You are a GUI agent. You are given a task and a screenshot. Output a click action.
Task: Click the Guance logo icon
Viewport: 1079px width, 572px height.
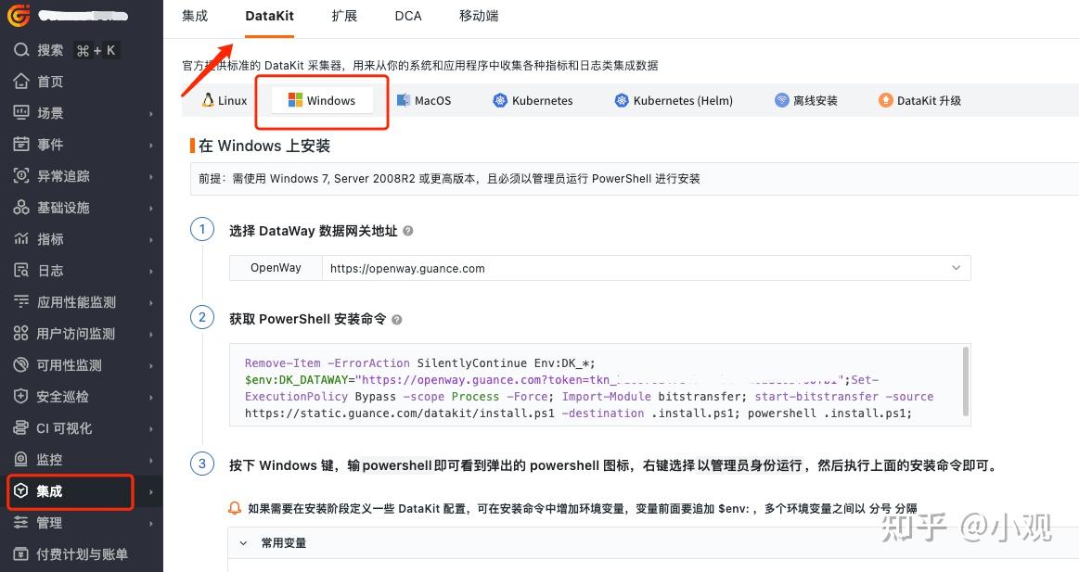point(19,15)
